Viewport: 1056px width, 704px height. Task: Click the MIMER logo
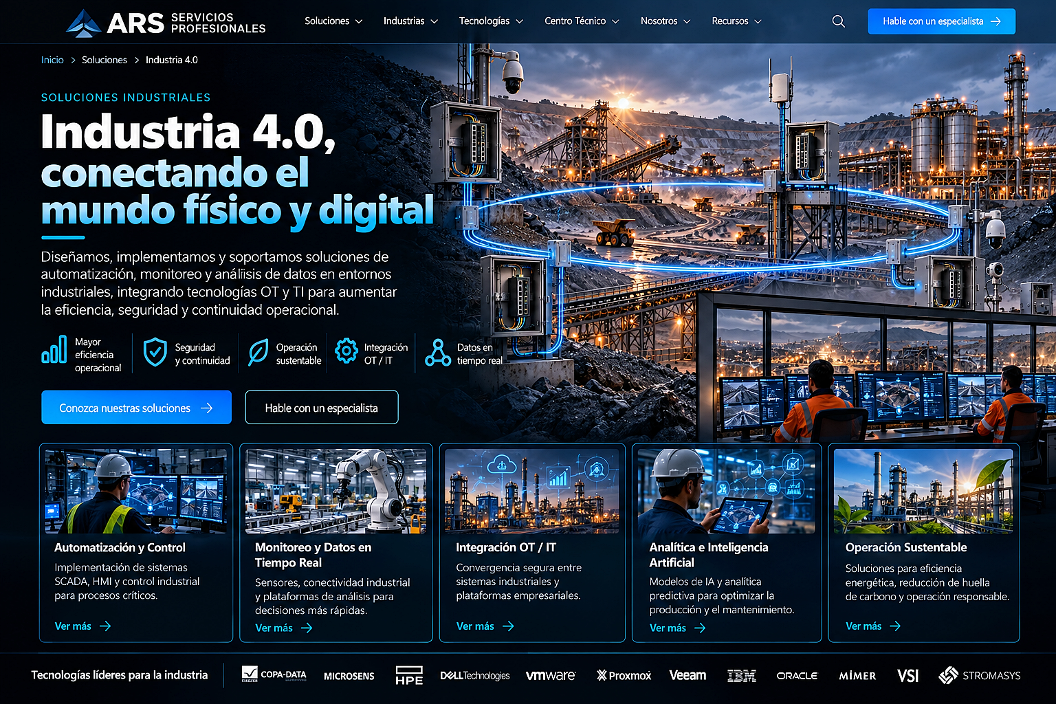857,676
